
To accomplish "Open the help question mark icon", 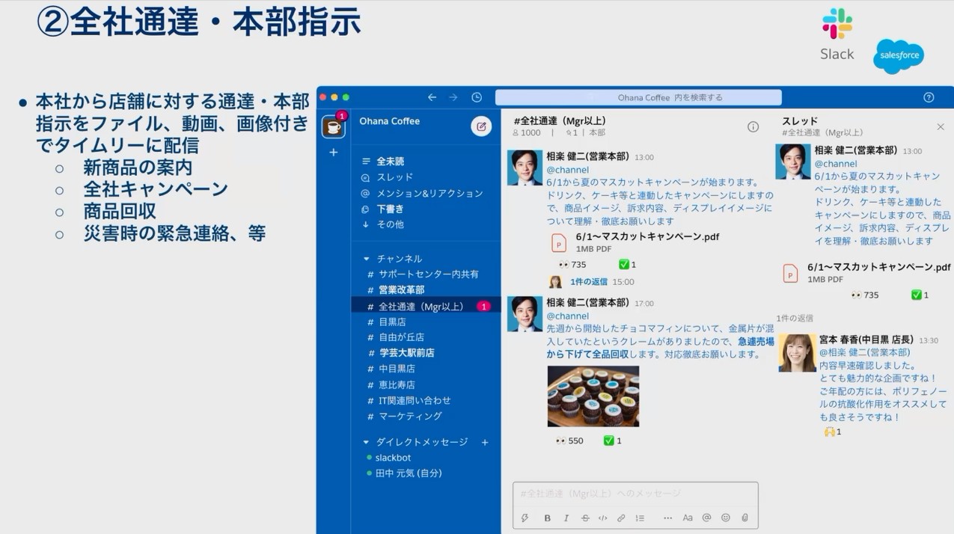I will tap(929, 97).
